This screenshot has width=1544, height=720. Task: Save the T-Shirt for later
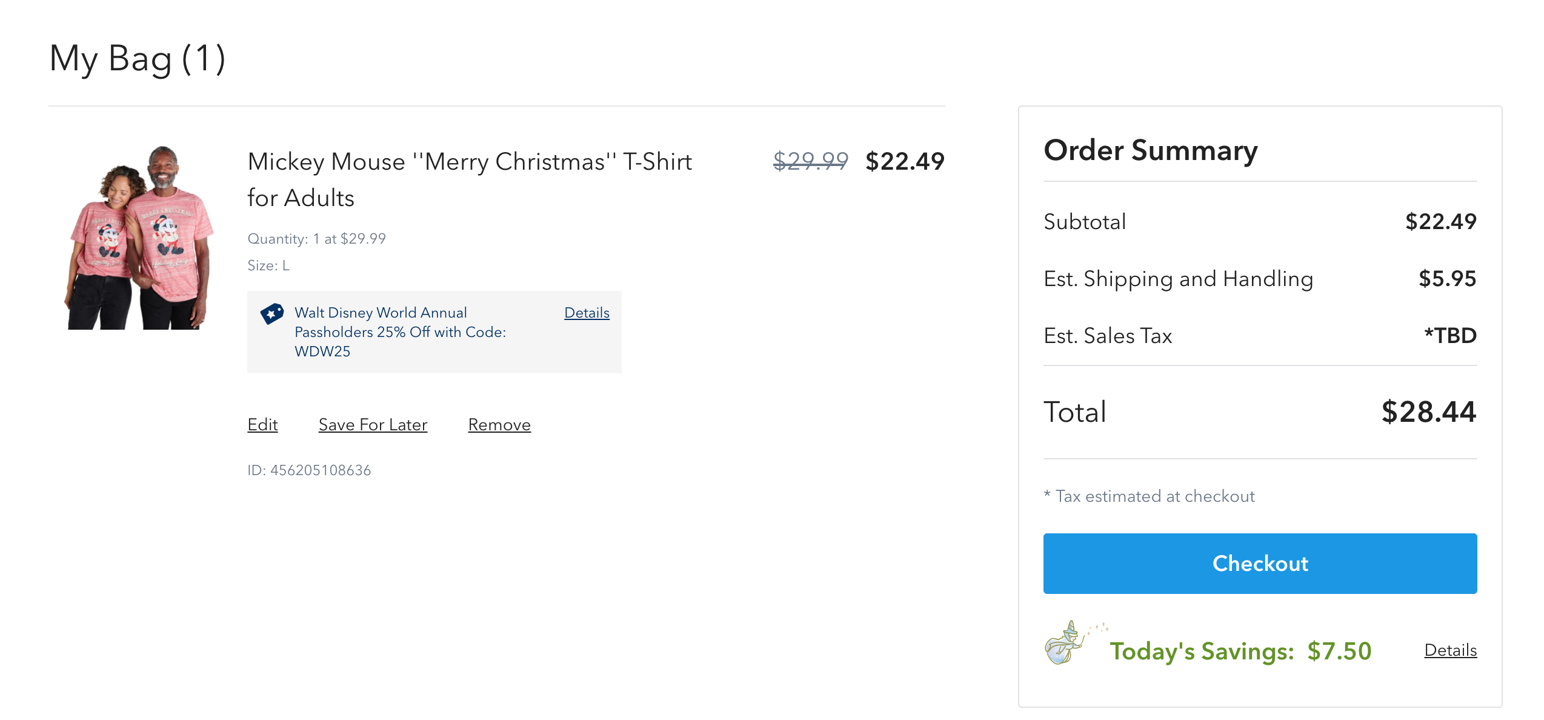[373, 425]
